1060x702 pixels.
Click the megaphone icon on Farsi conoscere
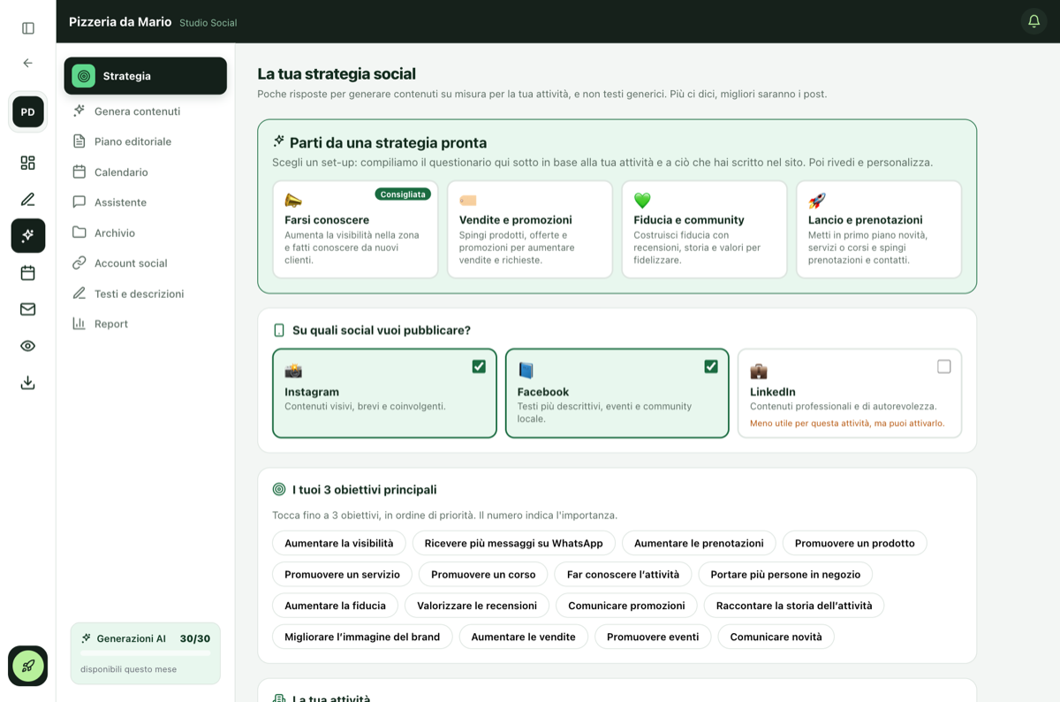[x=293, y=201]
